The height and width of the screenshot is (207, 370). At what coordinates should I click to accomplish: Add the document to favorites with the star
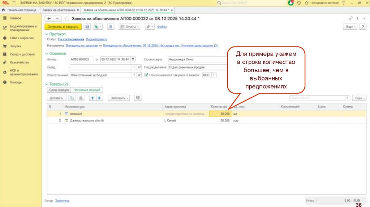tap(67, 18)
